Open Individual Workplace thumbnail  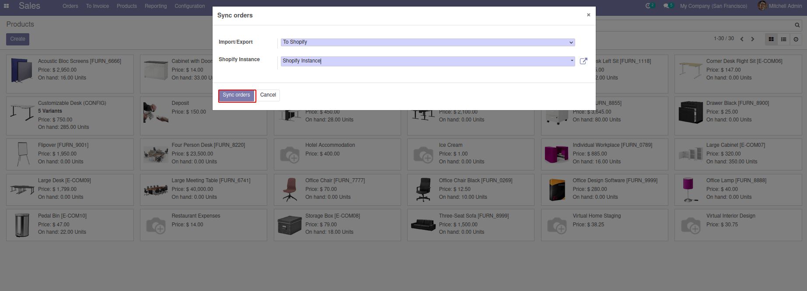[557, 154]
